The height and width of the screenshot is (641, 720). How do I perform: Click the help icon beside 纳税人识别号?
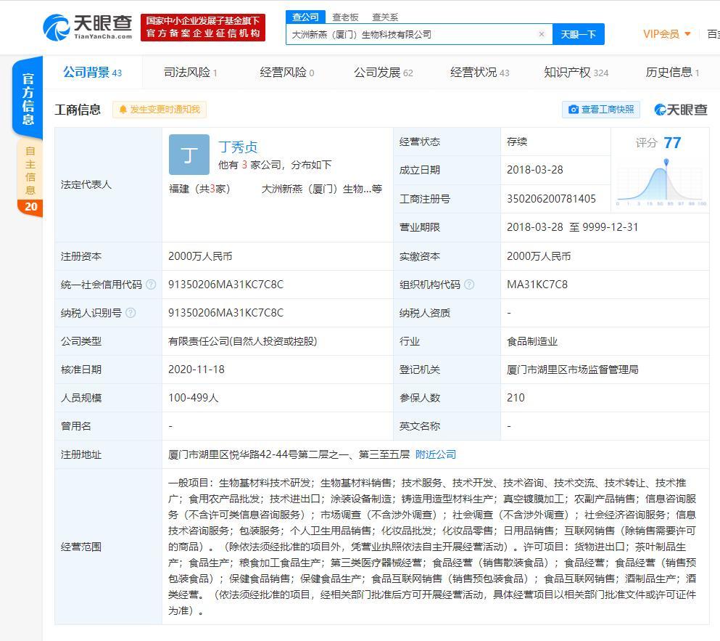coord(131,313)
